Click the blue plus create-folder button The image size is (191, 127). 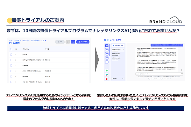[83, 42]
